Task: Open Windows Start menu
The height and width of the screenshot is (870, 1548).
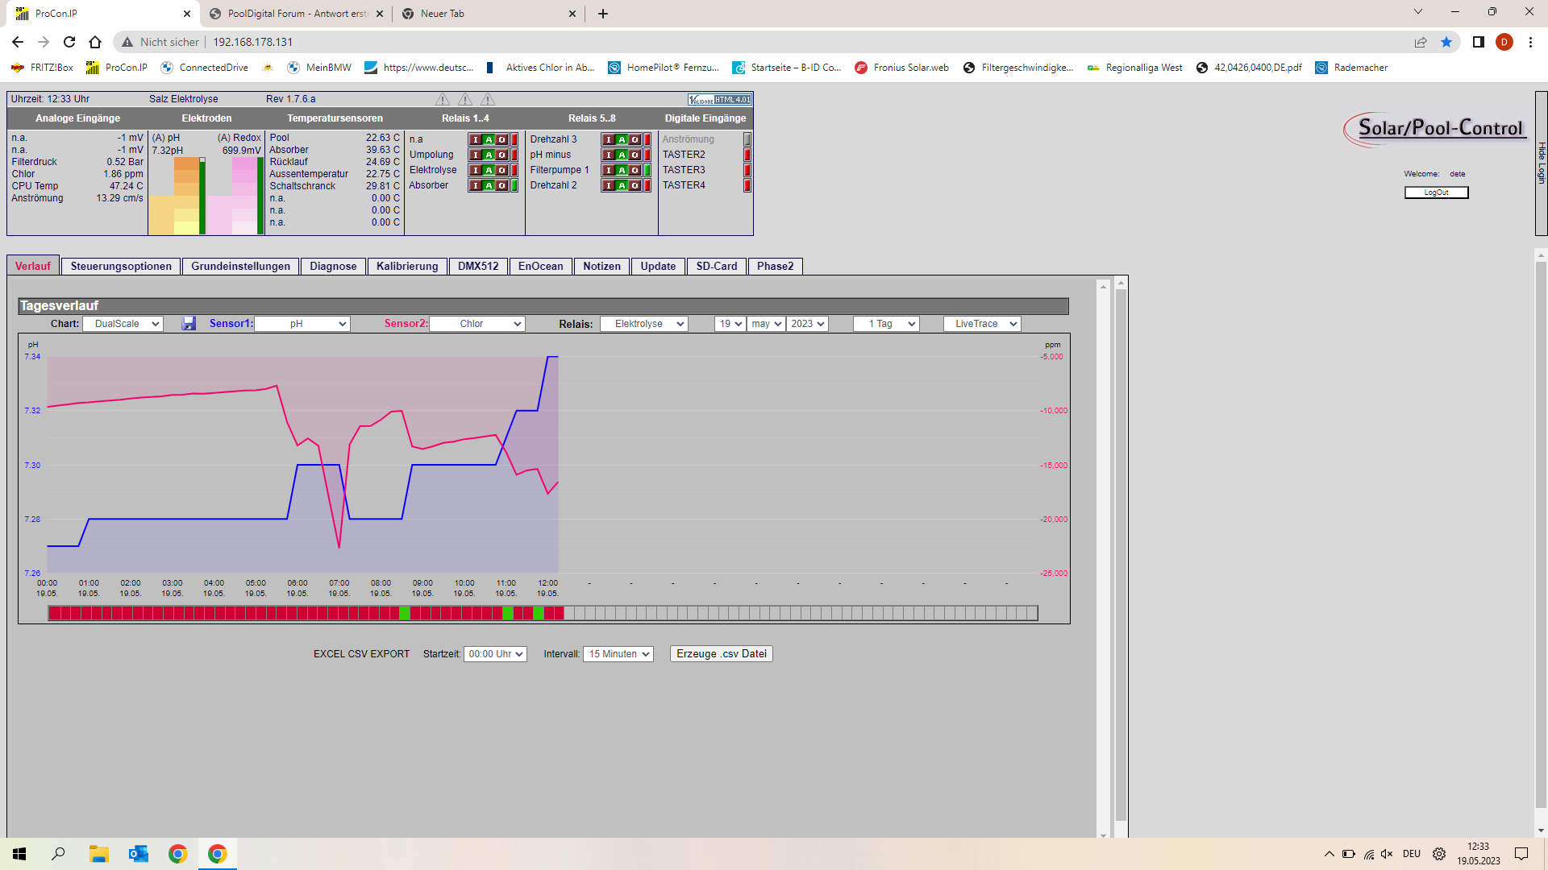Action: 19,854
